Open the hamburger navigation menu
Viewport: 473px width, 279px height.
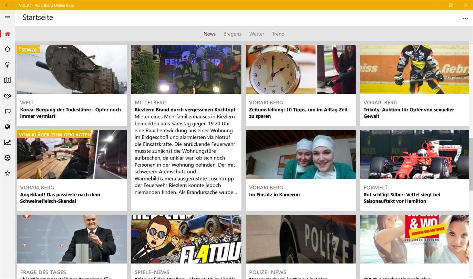click(x=8, y=18)
